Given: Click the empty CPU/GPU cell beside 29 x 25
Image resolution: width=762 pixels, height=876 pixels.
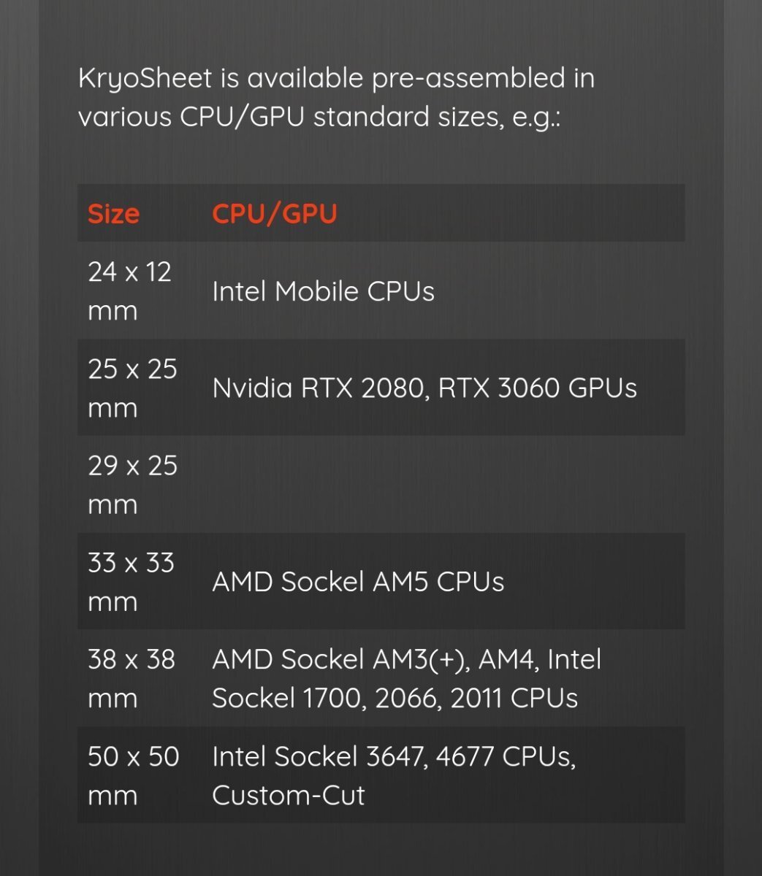Looking at the screenshot, I should (x=438, y=485).
